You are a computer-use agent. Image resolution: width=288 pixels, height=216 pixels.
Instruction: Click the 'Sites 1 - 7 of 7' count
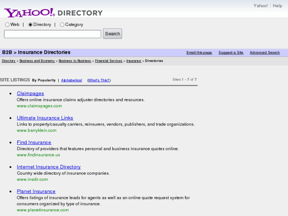tap(185, 80)
